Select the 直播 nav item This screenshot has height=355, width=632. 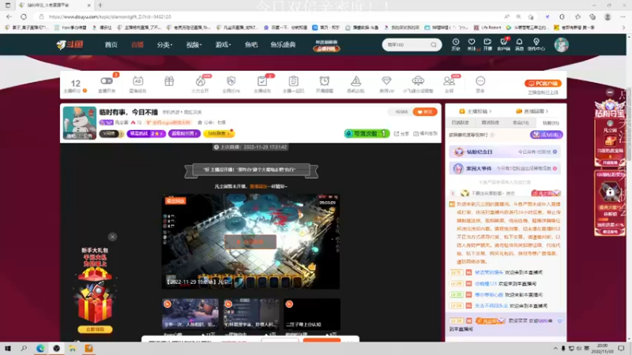click(x=137, y=45)
